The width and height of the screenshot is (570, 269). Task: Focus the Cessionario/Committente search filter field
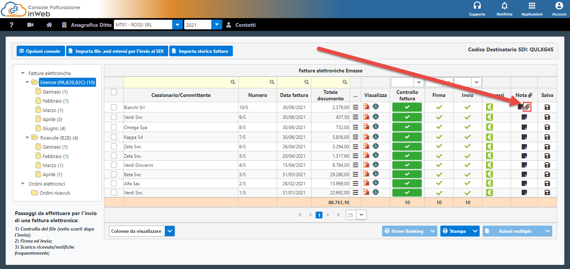(x=181, y=82)
